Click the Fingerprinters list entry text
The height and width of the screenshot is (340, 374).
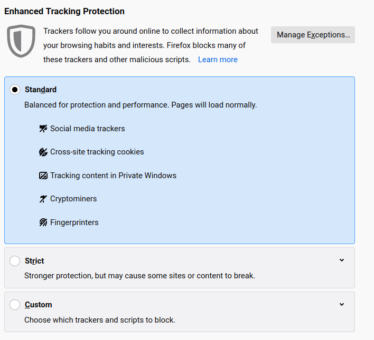tap(74, 222)
